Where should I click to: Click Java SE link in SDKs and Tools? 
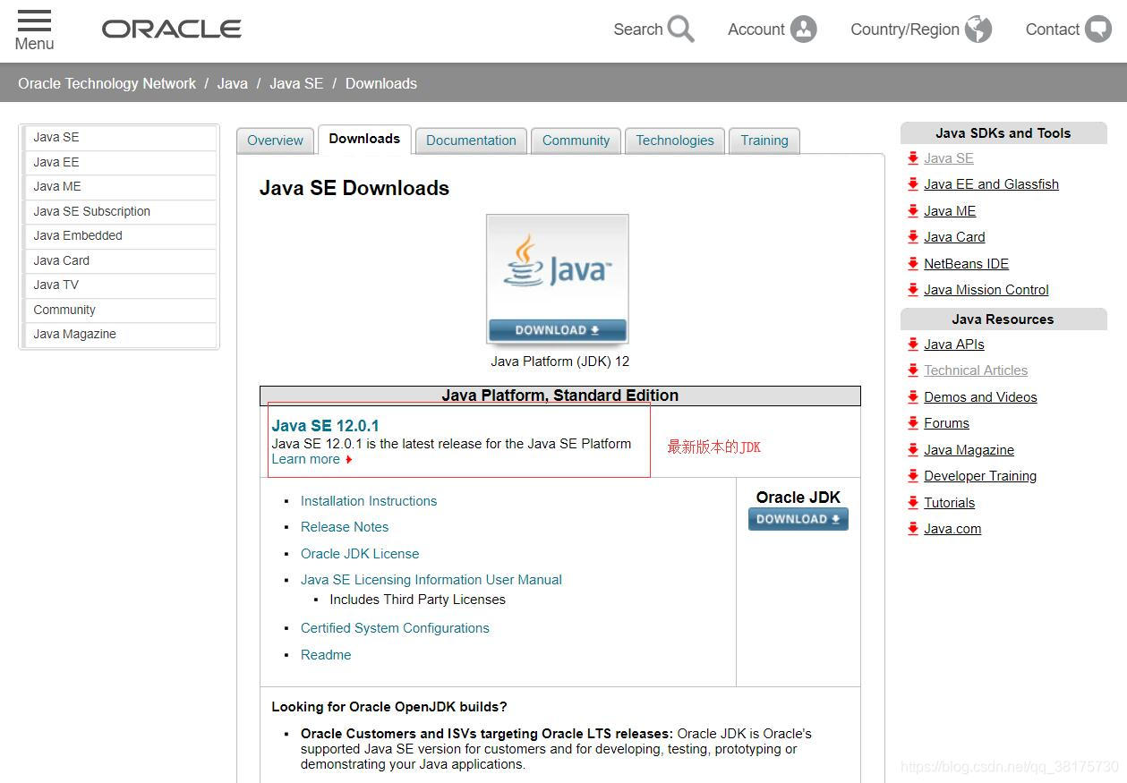click(x=949, y=158)
